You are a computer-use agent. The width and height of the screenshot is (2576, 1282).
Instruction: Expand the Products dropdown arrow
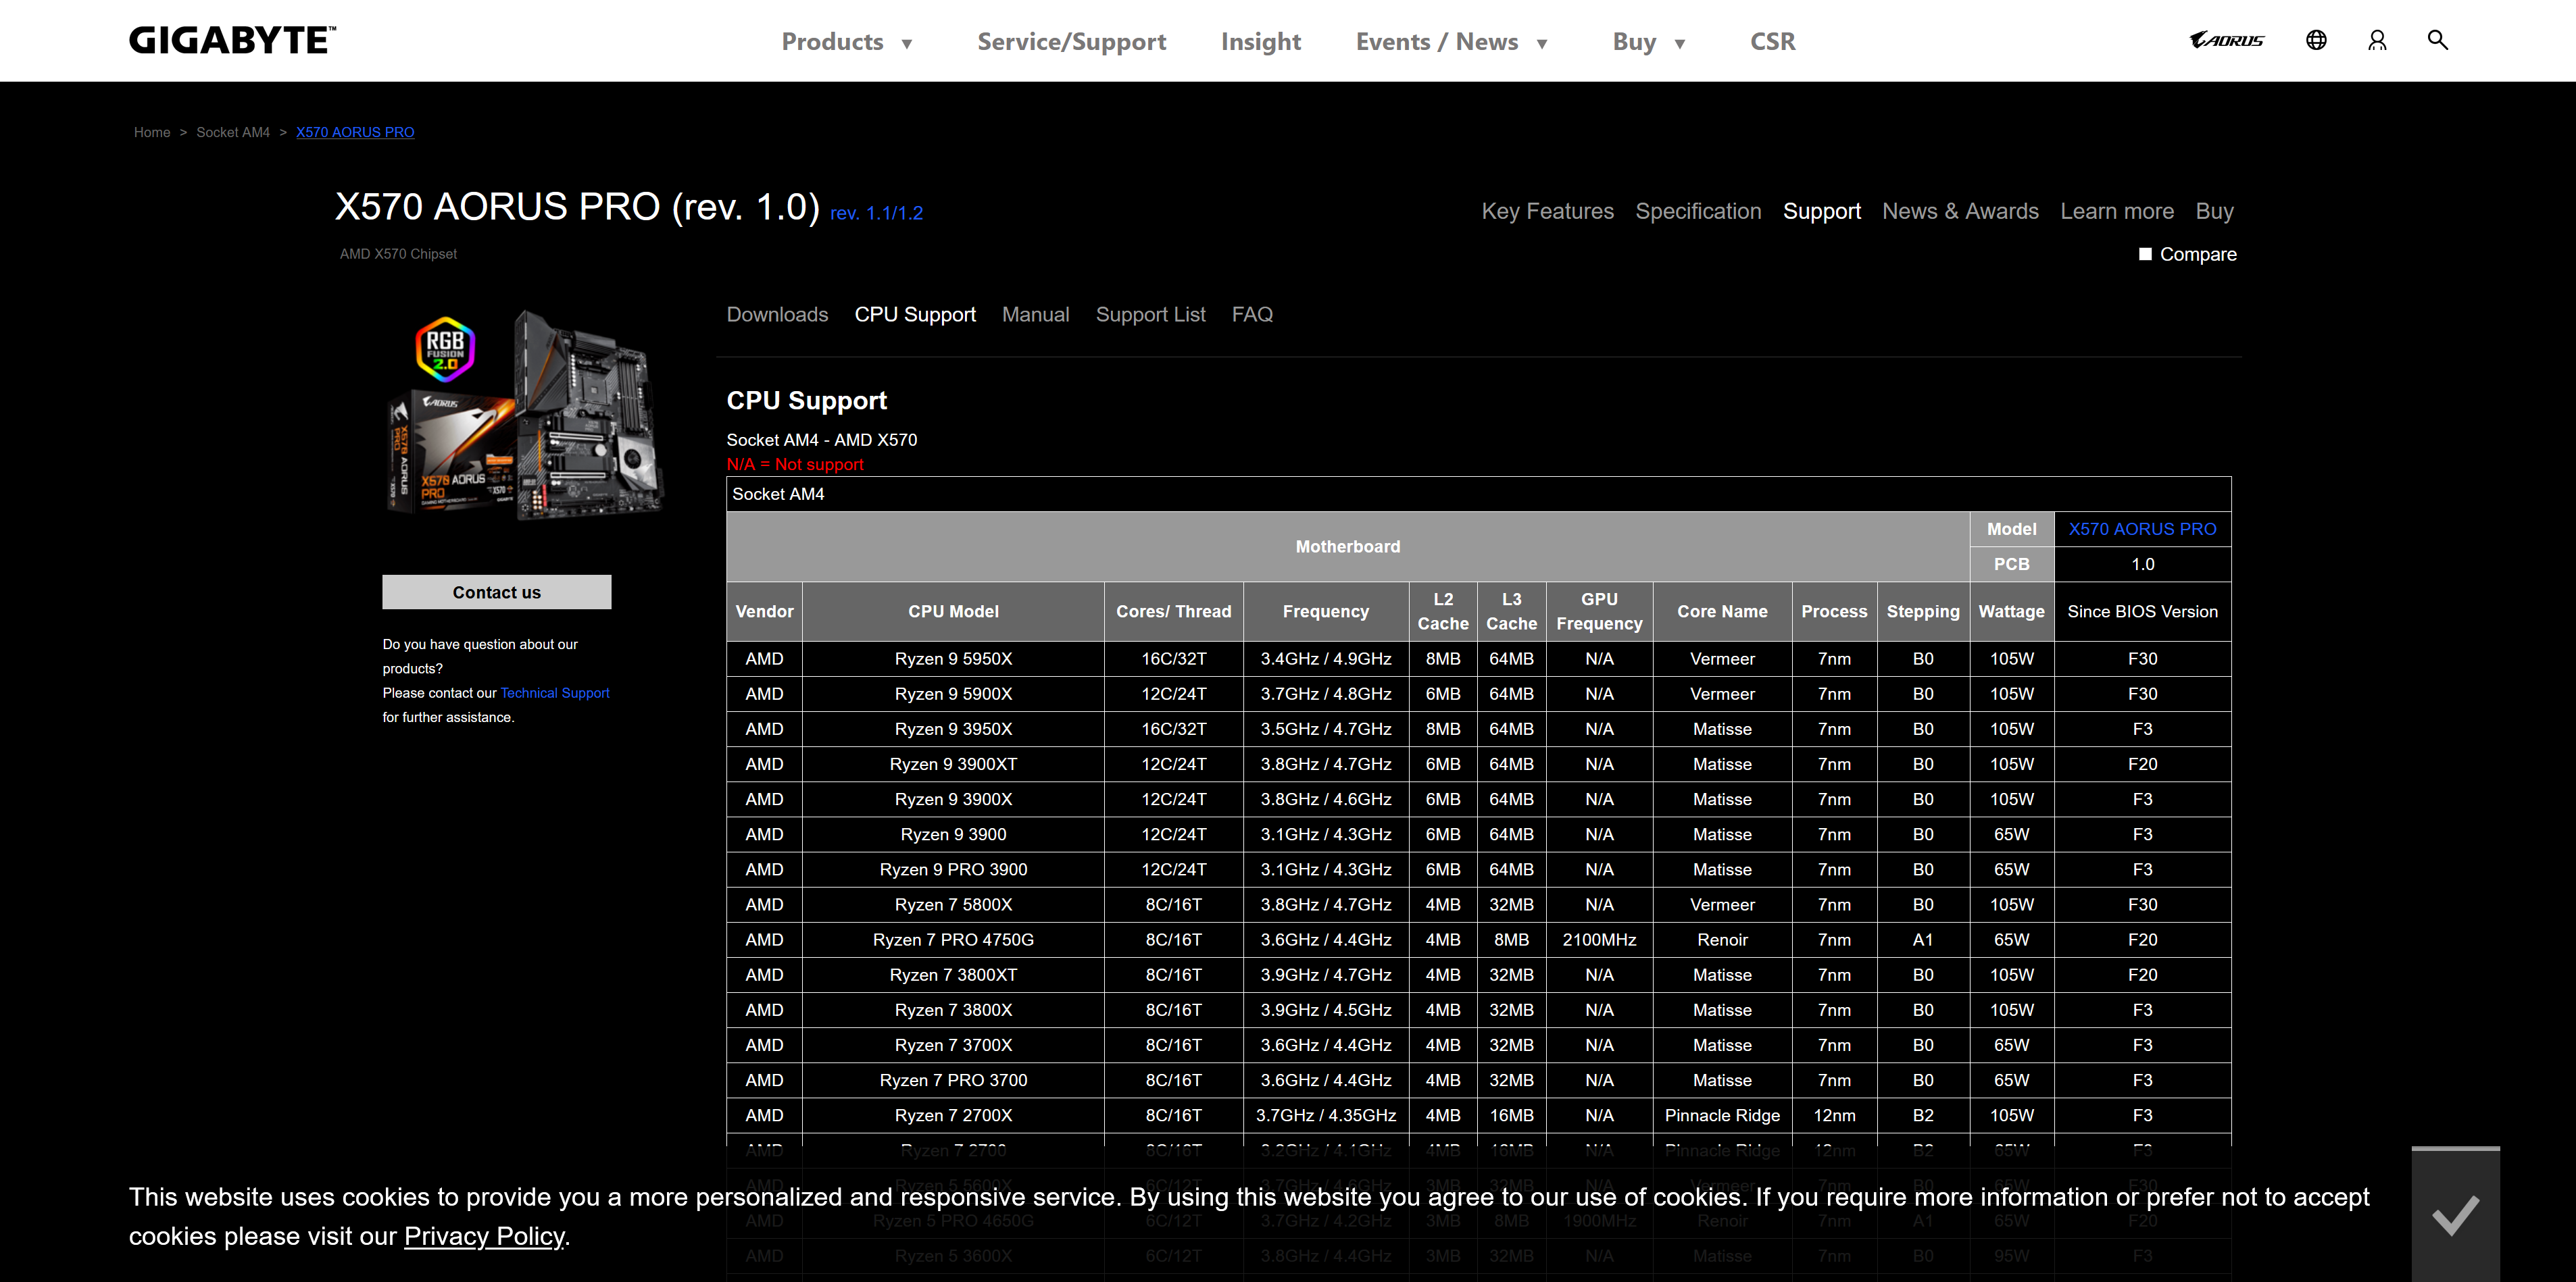(x=906, y=43)
